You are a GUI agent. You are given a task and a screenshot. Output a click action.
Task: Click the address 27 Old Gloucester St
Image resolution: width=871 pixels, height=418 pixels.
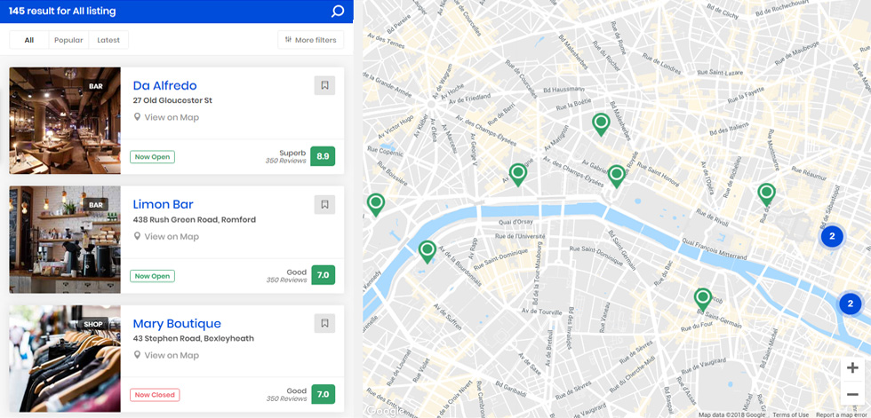[172, 100]
